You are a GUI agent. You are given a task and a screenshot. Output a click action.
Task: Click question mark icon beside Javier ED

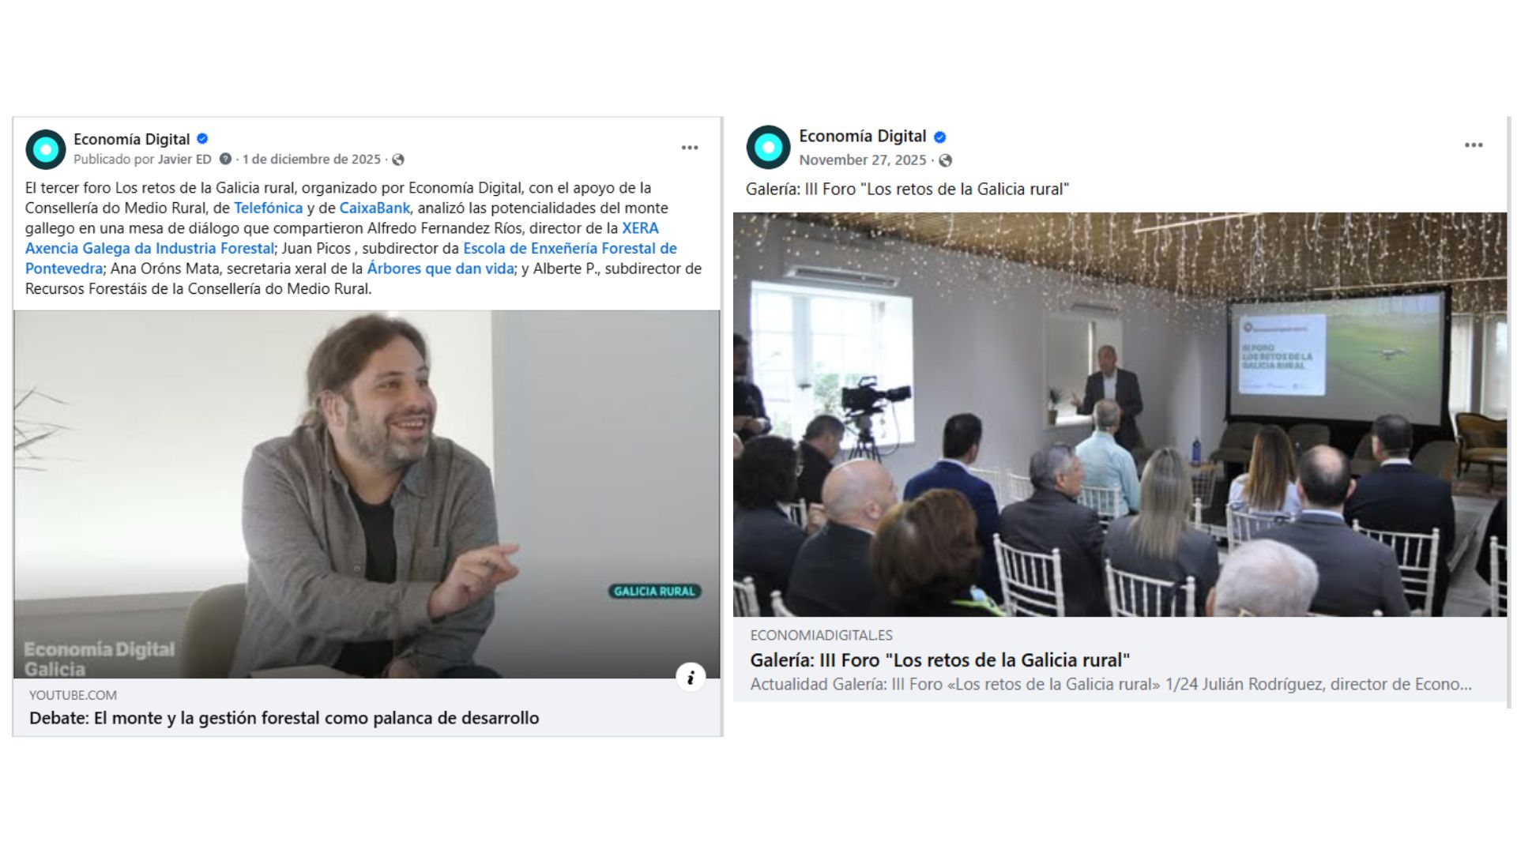coord(225,160)
